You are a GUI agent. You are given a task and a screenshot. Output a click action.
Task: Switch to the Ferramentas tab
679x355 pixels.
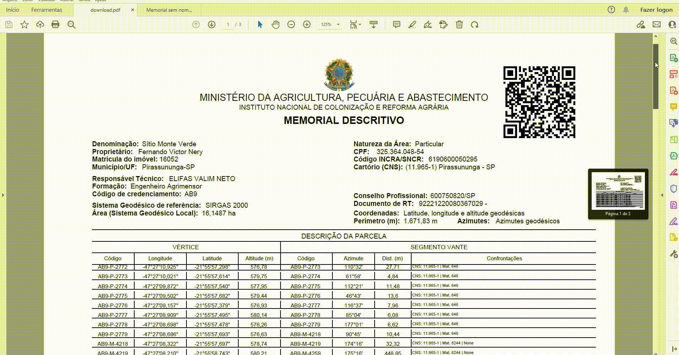coord(47,10)
